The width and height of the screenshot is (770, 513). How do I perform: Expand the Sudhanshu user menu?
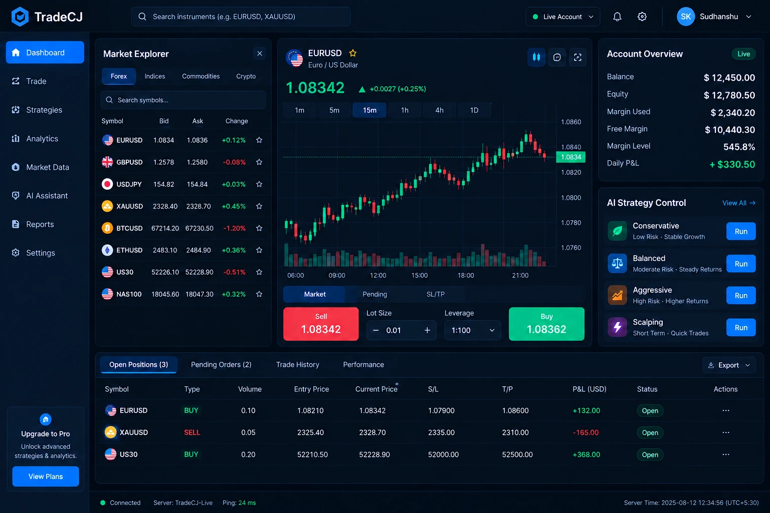714,17
